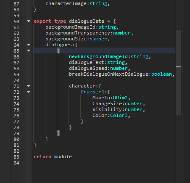
Task: Click 'backgroundSize' field name
Action: pyautogui.click(x=66, y=39)
